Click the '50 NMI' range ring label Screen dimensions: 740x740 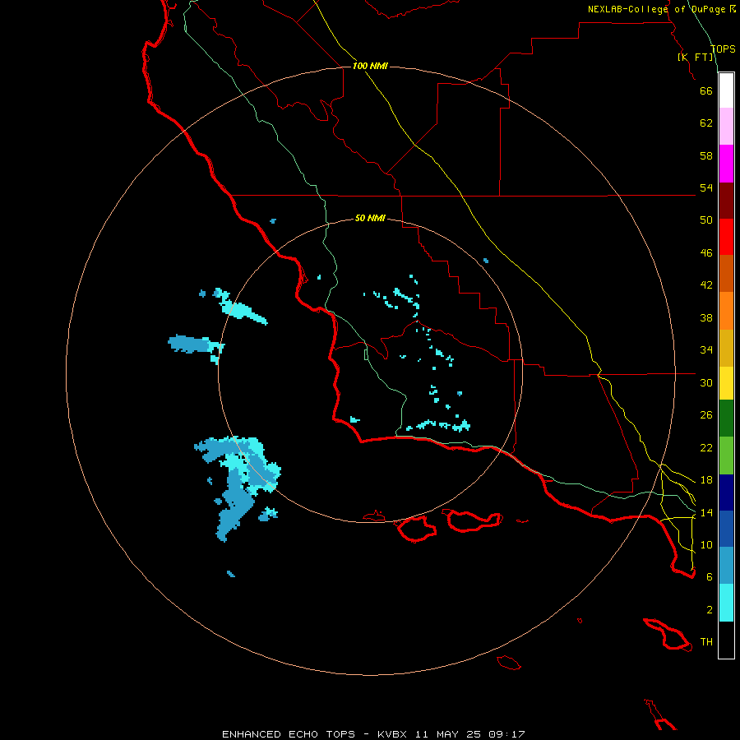(370, 218)
